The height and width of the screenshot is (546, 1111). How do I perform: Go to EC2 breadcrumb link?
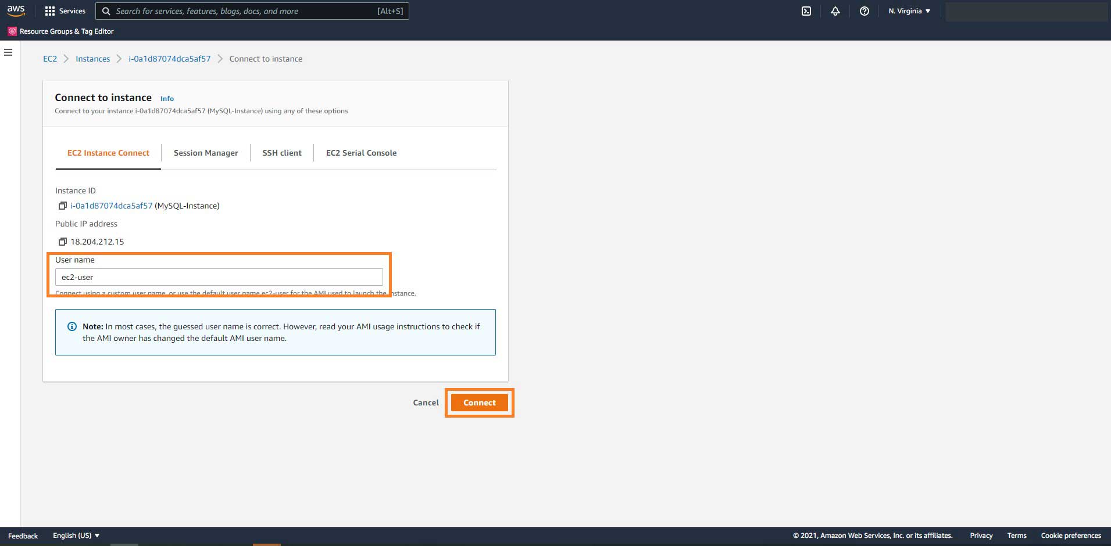[x=50, y=59]
